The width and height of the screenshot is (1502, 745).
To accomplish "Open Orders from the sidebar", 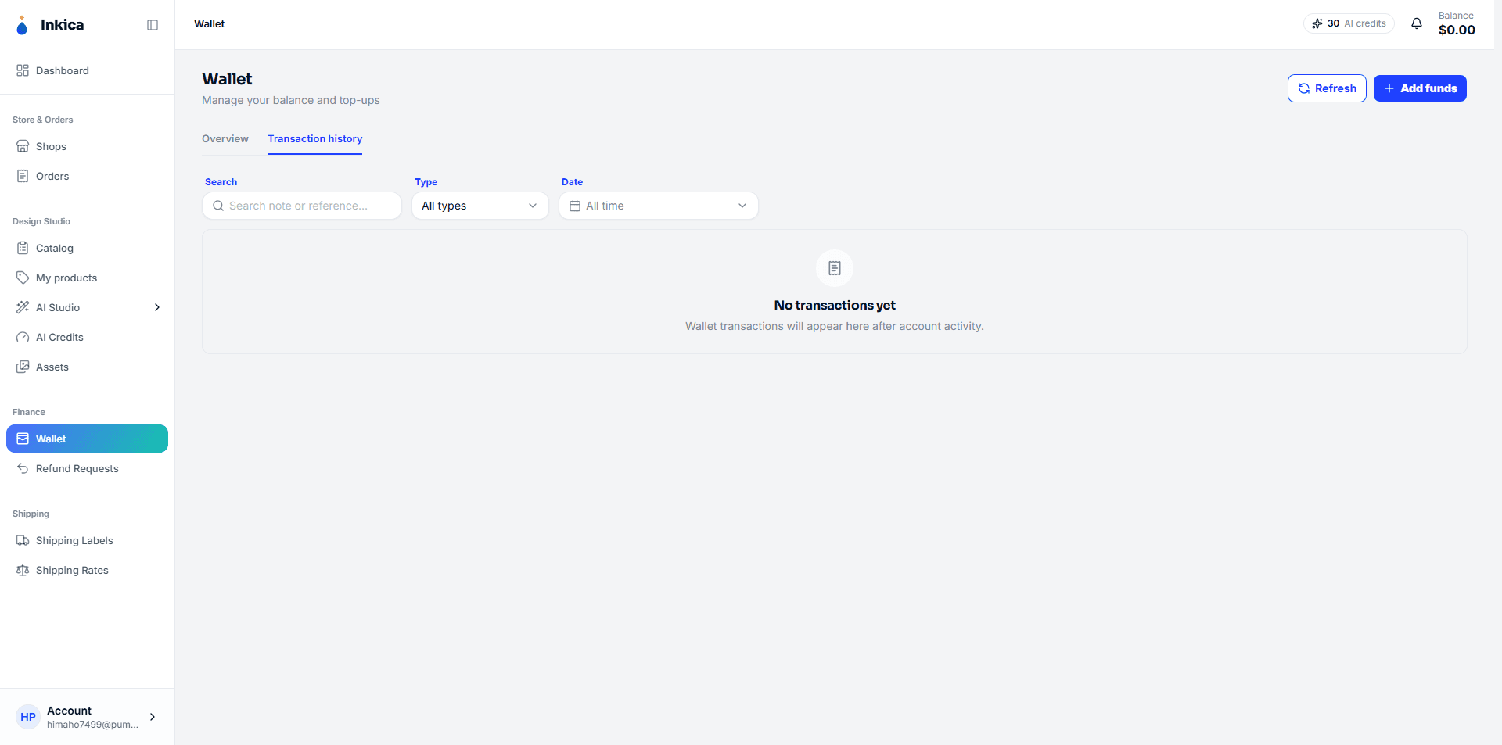I will point(87,176).
